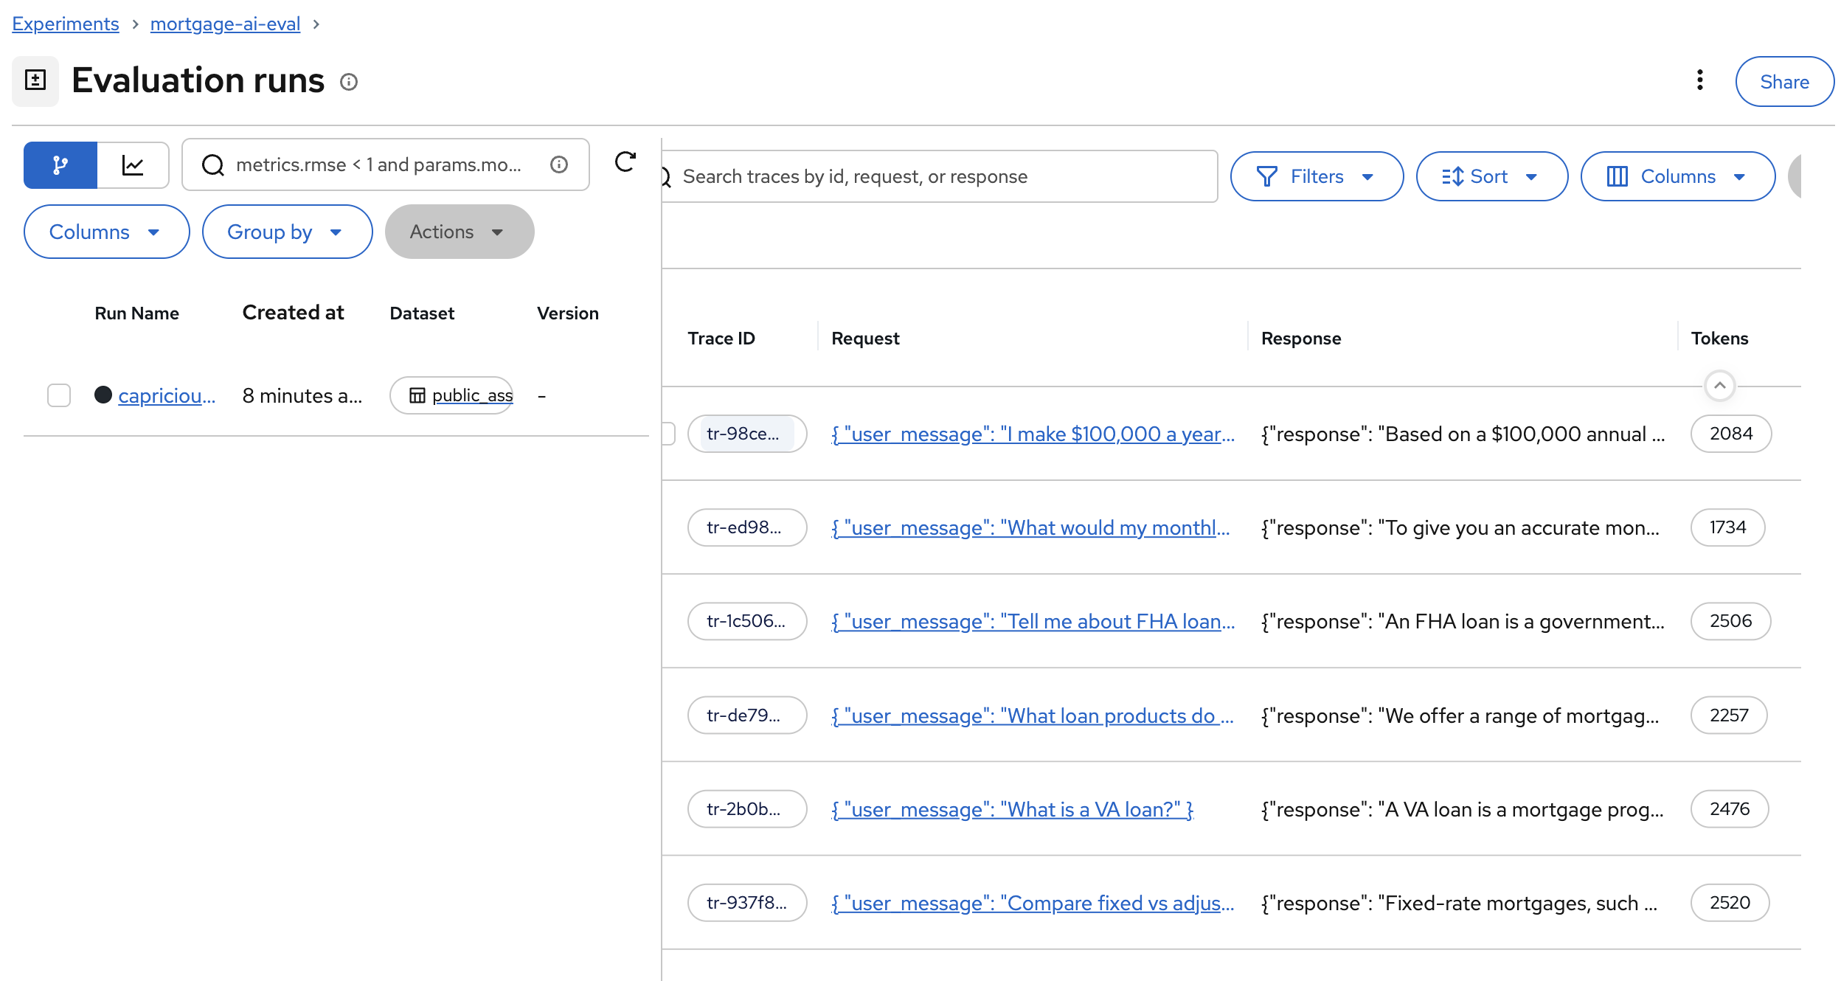Click the evaluation runs page icon
This screenshot has width=1841, height=981.
[35, 80]
